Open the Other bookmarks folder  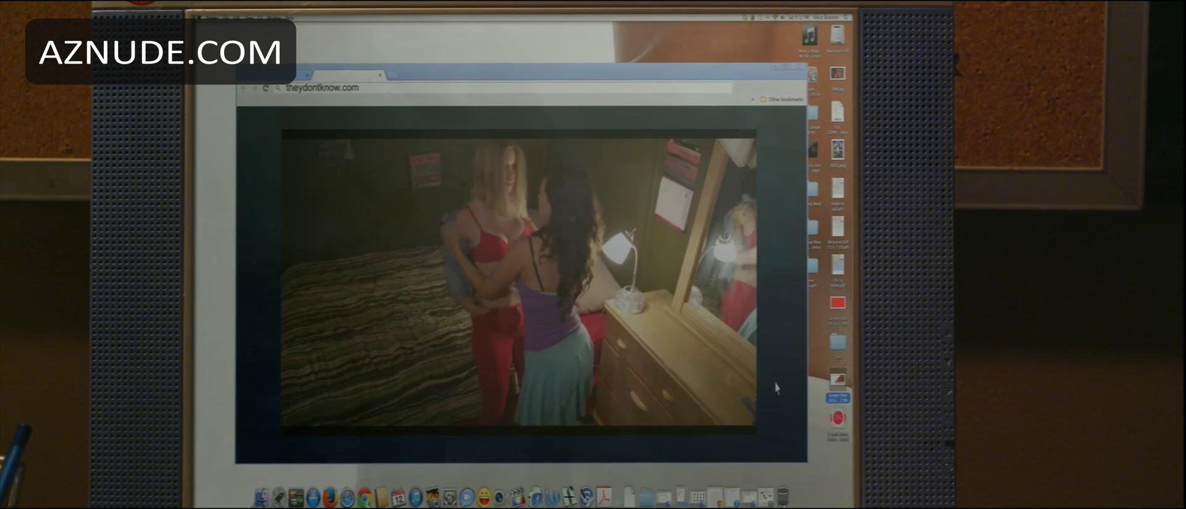tap(781, 99)
